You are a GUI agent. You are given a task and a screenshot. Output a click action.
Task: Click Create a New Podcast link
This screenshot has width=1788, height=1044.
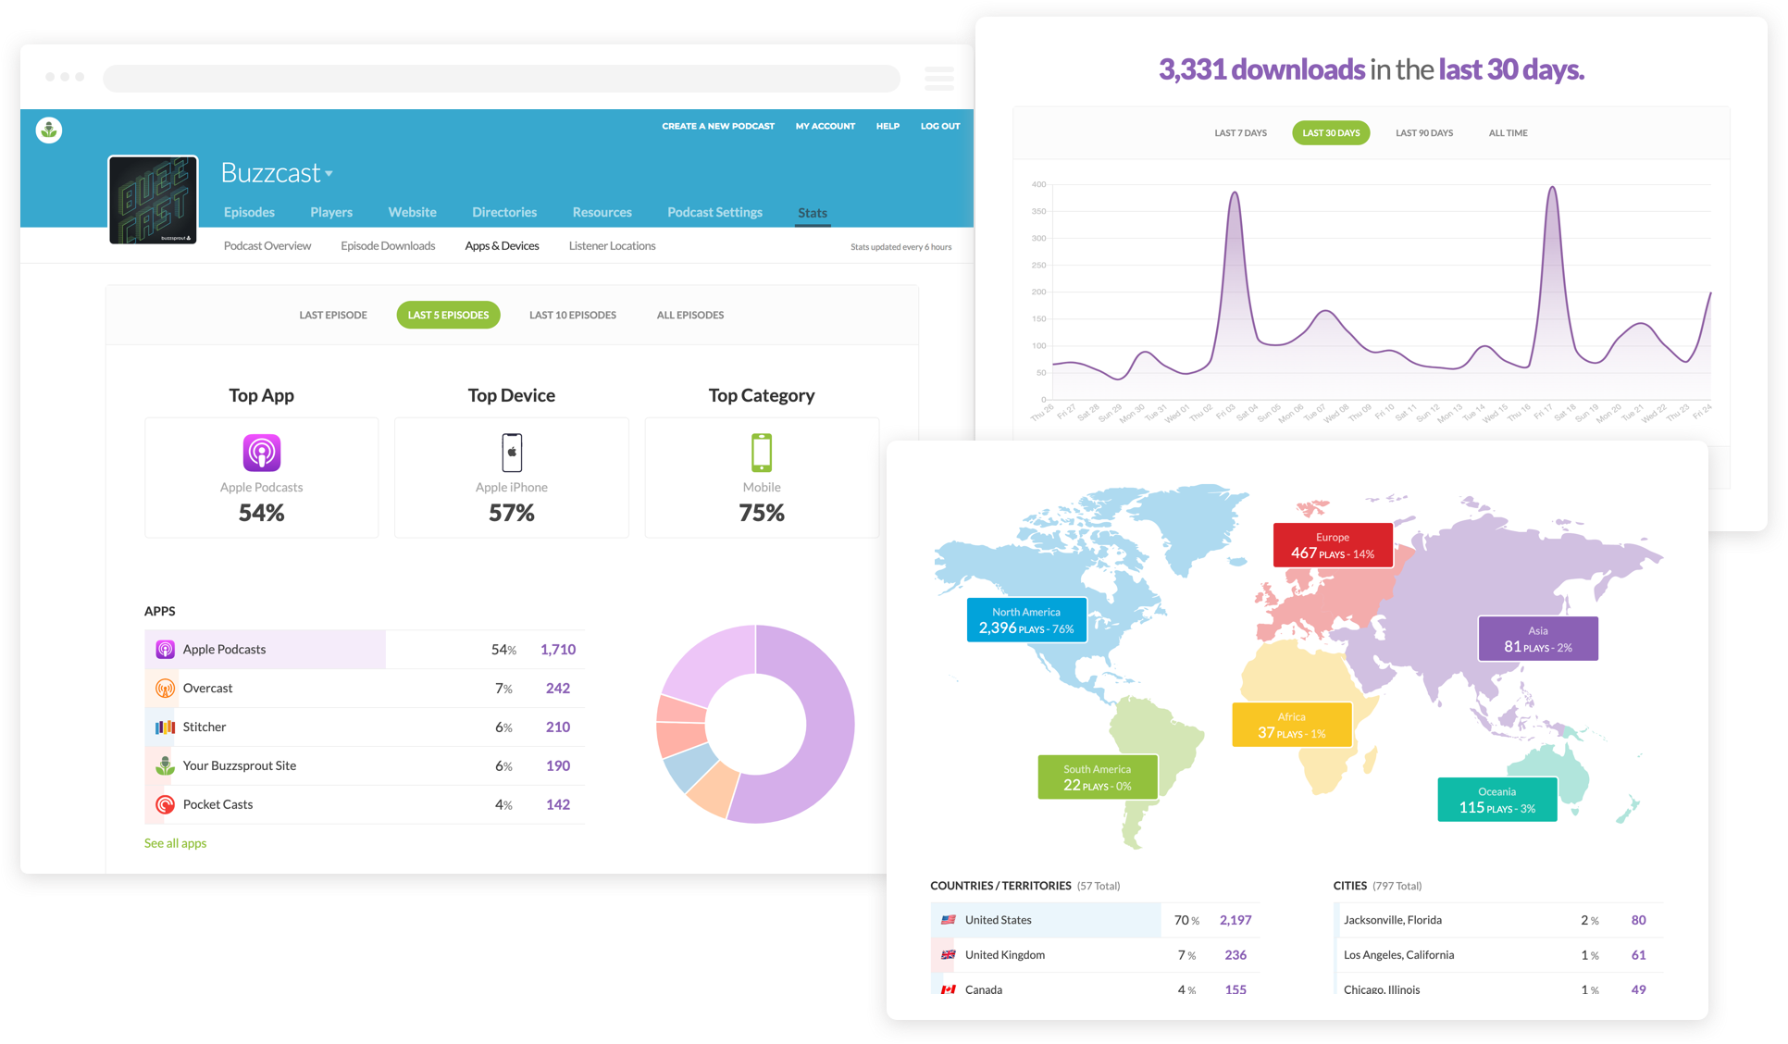click(718, 126)
